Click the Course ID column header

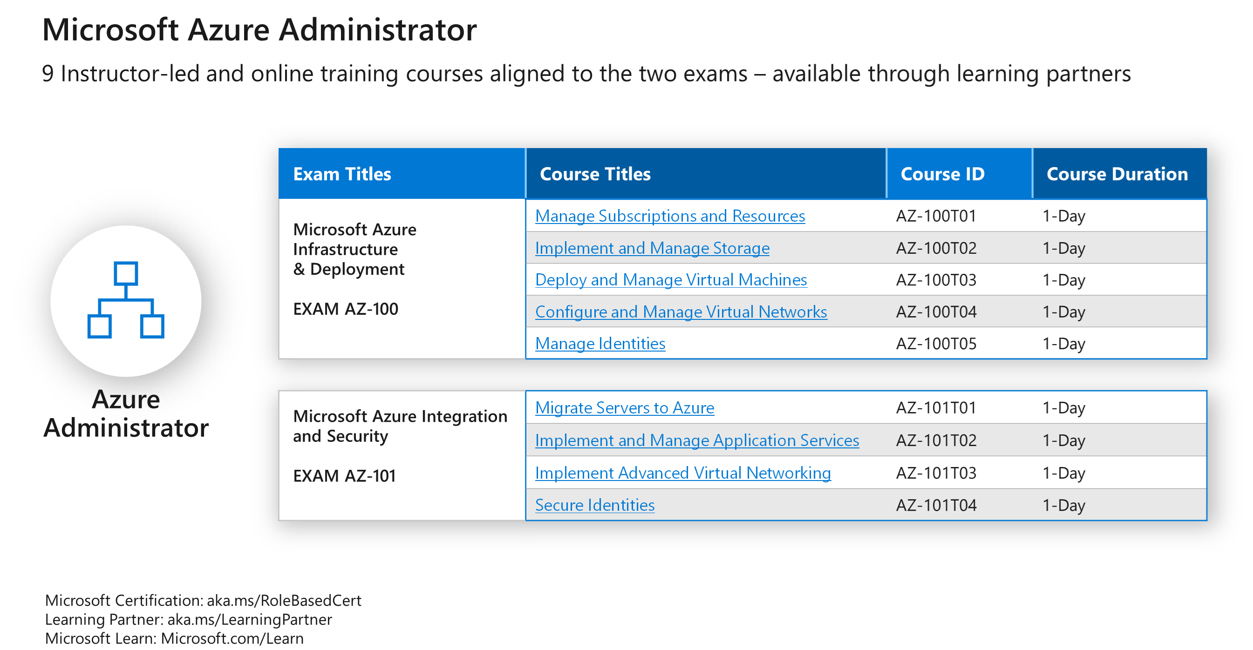[x=959, y=174]
